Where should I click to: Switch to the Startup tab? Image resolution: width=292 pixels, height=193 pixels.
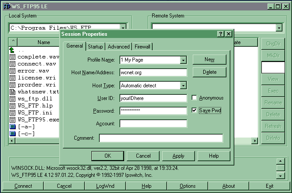[95, 46]
